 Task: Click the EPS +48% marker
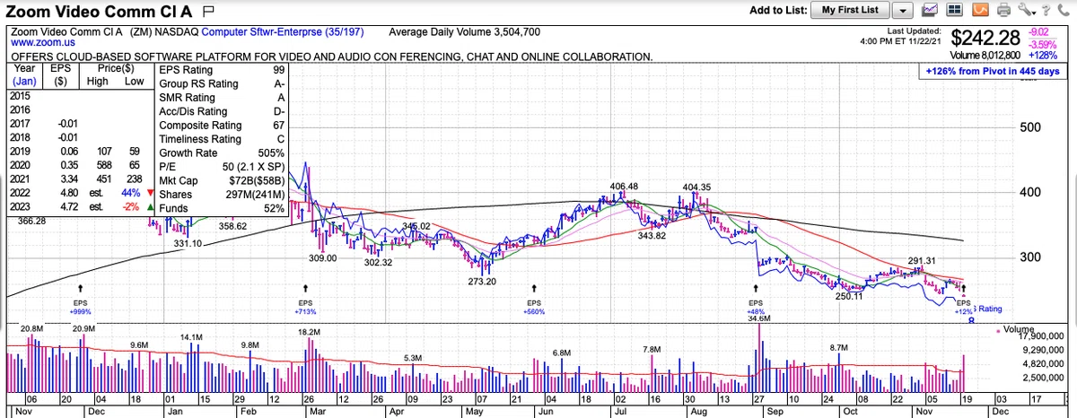coord(754,299)
